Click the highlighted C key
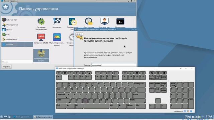 click(x=85, y=101)
